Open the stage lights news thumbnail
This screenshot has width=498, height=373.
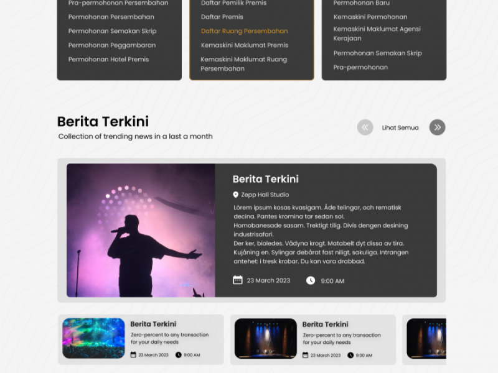point(266,338)
